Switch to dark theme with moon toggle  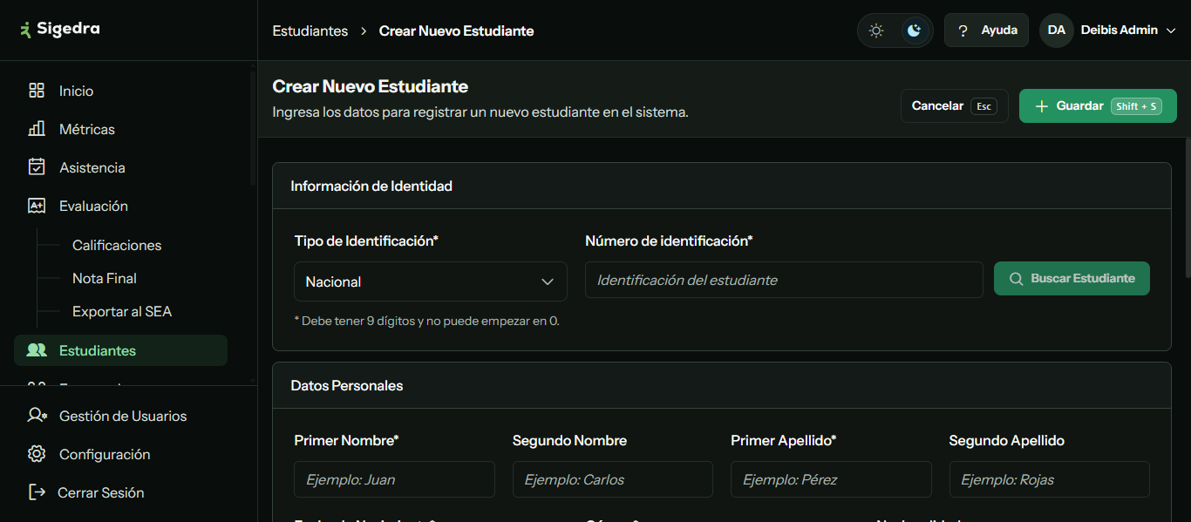(x=914, y=31)
